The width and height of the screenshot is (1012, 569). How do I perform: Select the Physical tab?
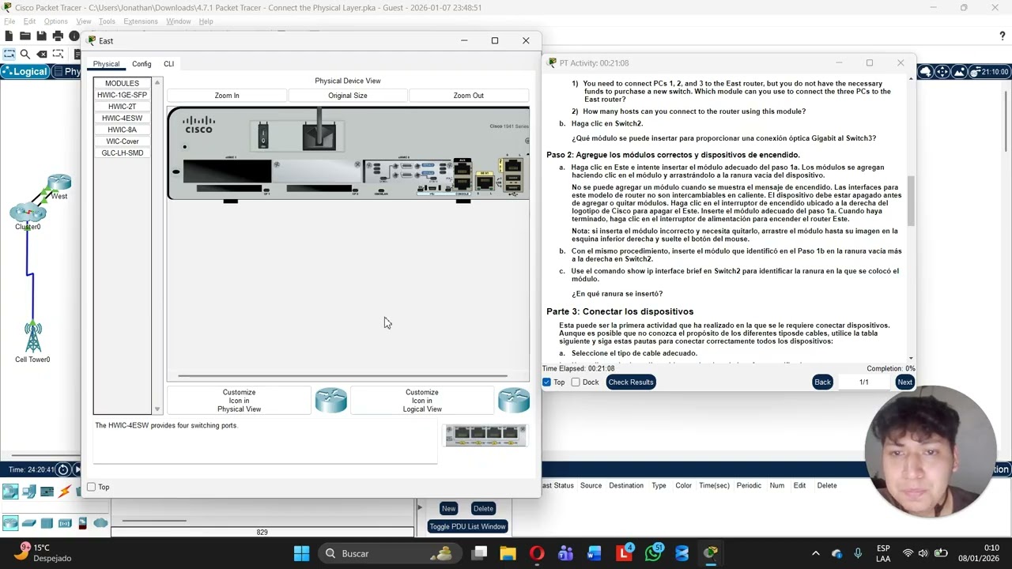(106, 64)
